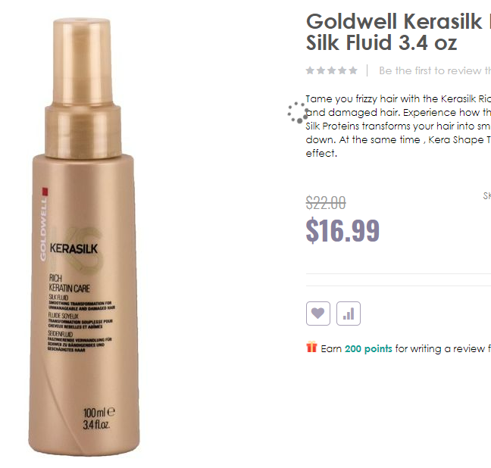The width and height of the screenshot is (491, 468).
Task: Click the loading spinner beside the description
Action: tap(298, 112)
